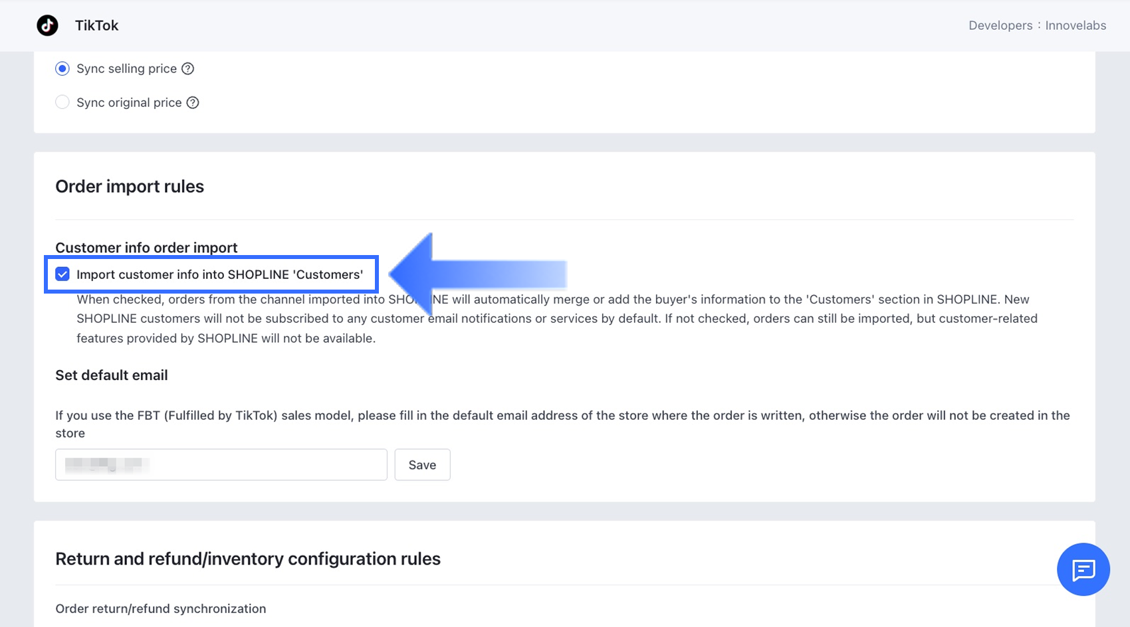Image resolution: width=1130 pixels, height=627 pixels.
Task: Click the Order import rules heading
Action: point(130,187)
